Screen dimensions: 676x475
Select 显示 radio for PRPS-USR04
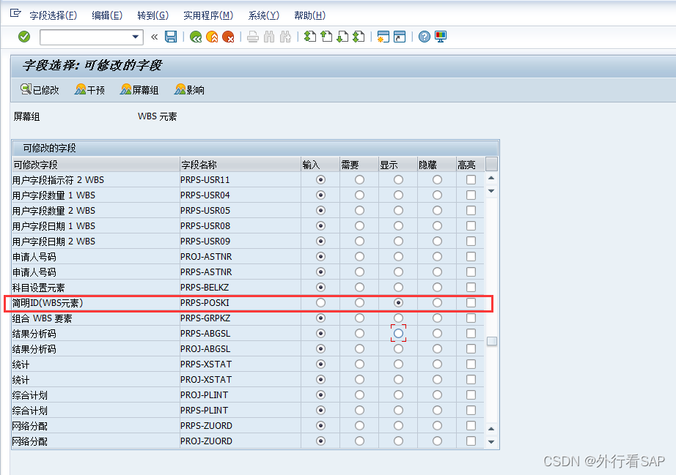(398, 195)
